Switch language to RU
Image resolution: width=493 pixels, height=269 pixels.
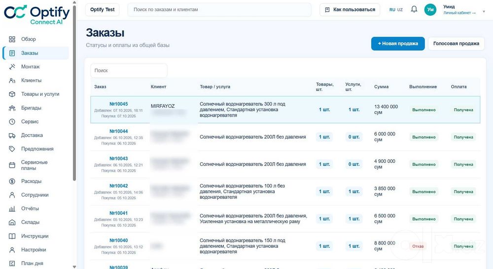point(392,10)
